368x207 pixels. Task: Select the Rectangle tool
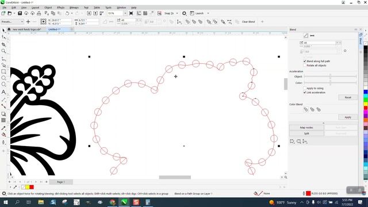(3, 71)
